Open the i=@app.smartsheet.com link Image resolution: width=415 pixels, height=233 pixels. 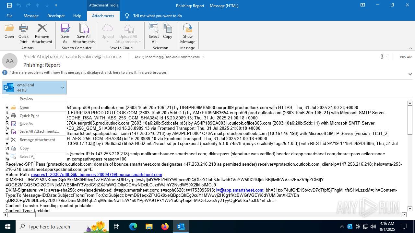point(240,190)
